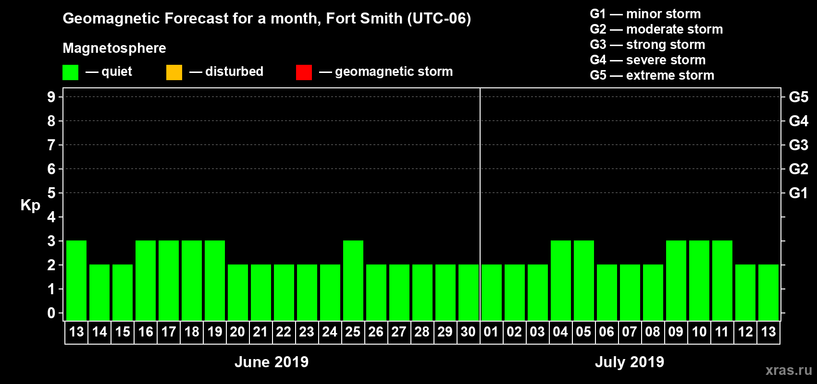Click date label 22 on the axis

pos(284,332)
